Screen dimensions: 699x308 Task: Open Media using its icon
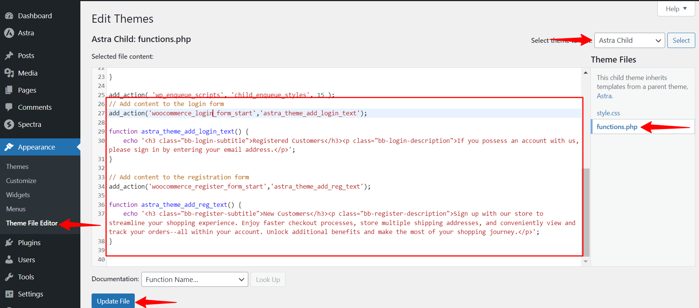(x=9, y=73)
